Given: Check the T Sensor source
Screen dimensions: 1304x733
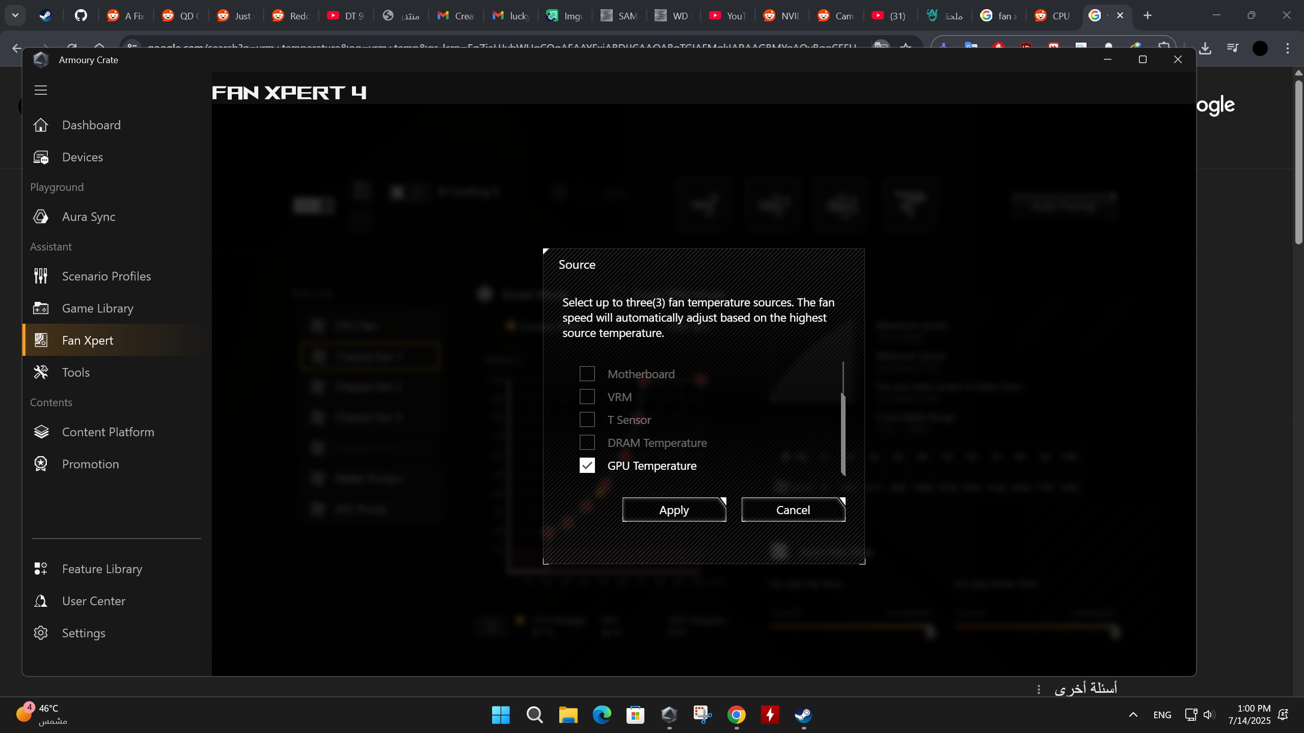Looking at the screenshot, I should point(587,419).
